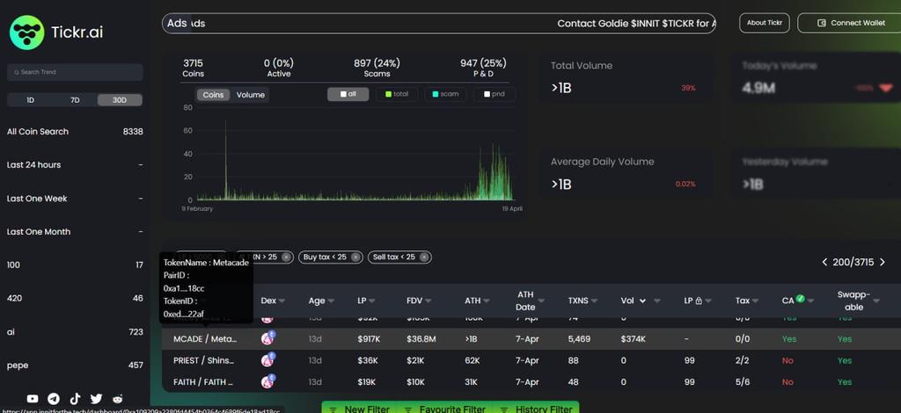This screenshot has width=901, height=413.
Task: Click wallet icon in Connect Wallet
Action: (x=822, y=23)
